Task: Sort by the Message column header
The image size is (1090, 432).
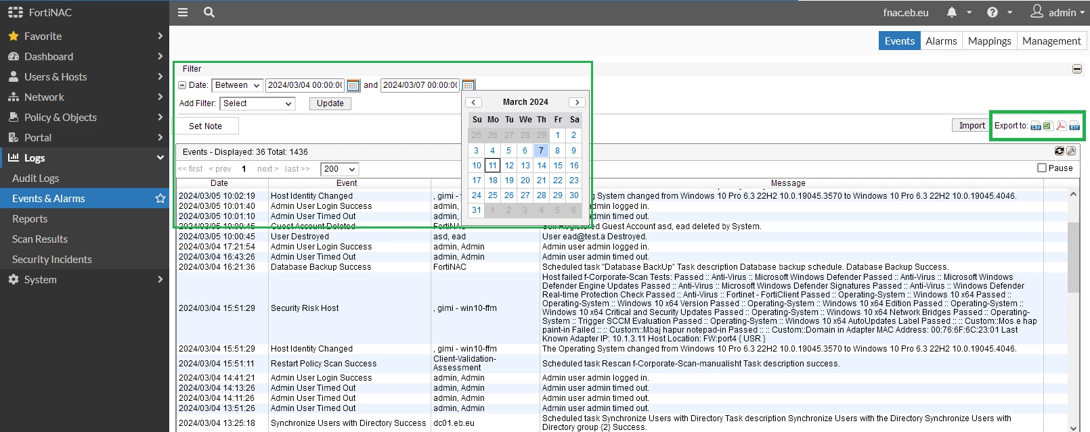Action: click(x=788, y=183)
